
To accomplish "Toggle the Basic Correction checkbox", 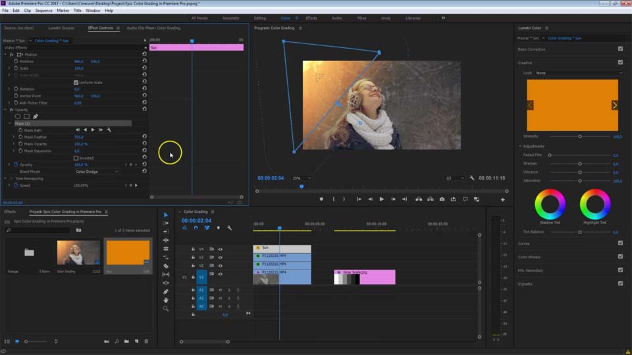I will click(620, 49).
